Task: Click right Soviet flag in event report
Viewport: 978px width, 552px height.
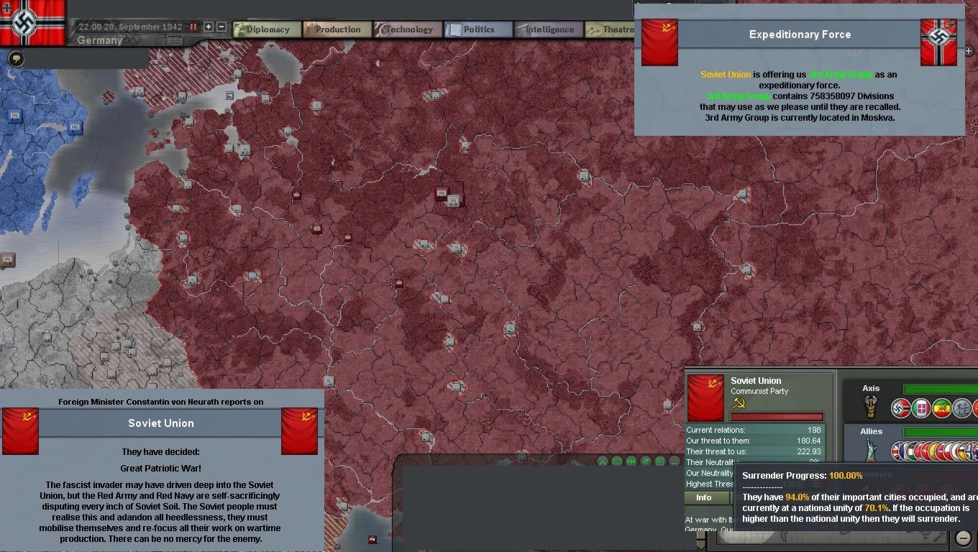Action: point(299,431)
